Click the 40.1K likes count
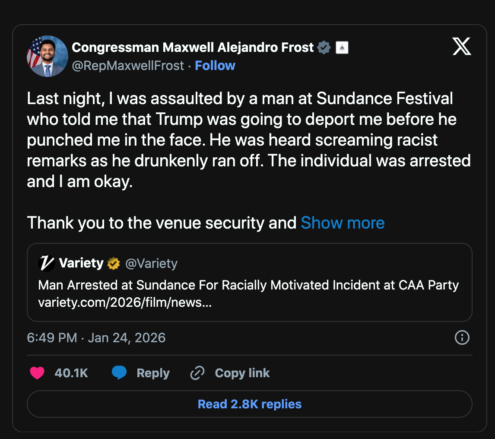 click(x=71, y=373)
